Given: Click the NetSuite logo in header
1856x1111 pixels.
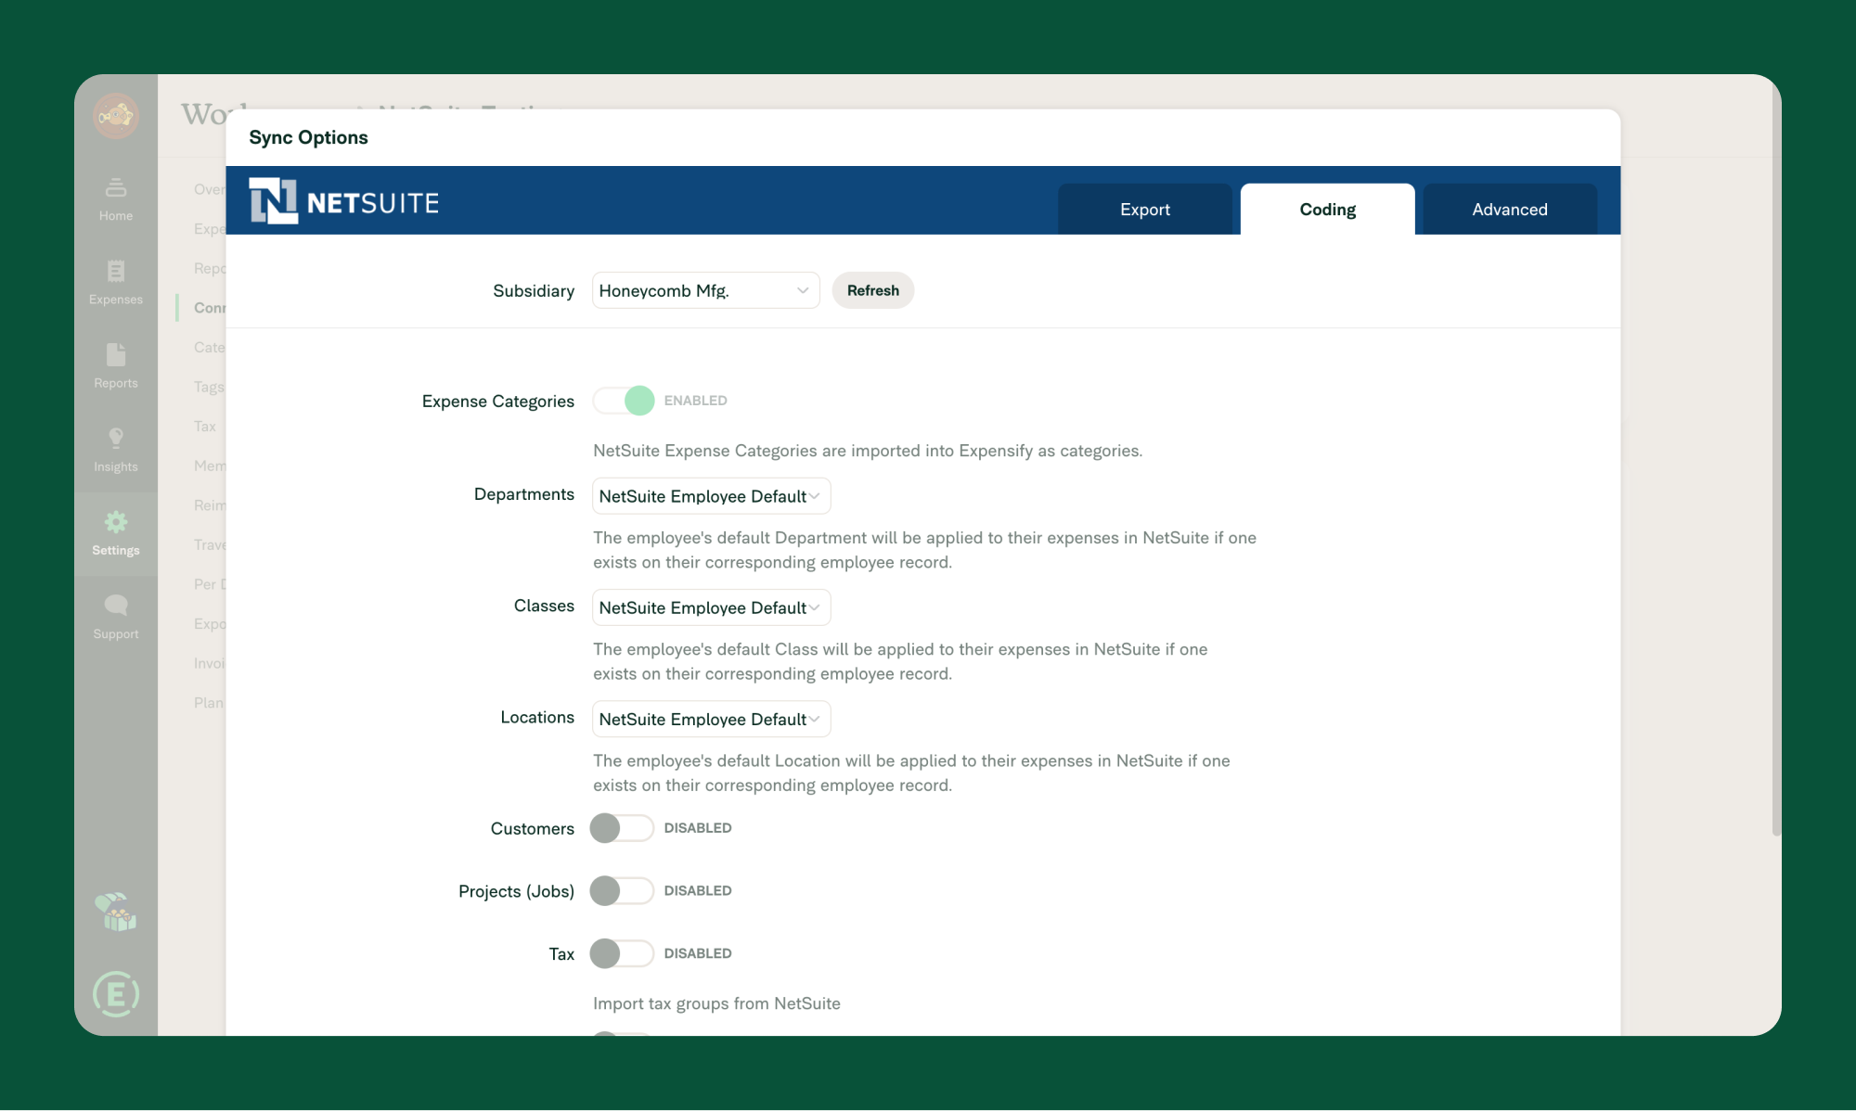Looking at the screenshot, I should click(x=344, y=201).
